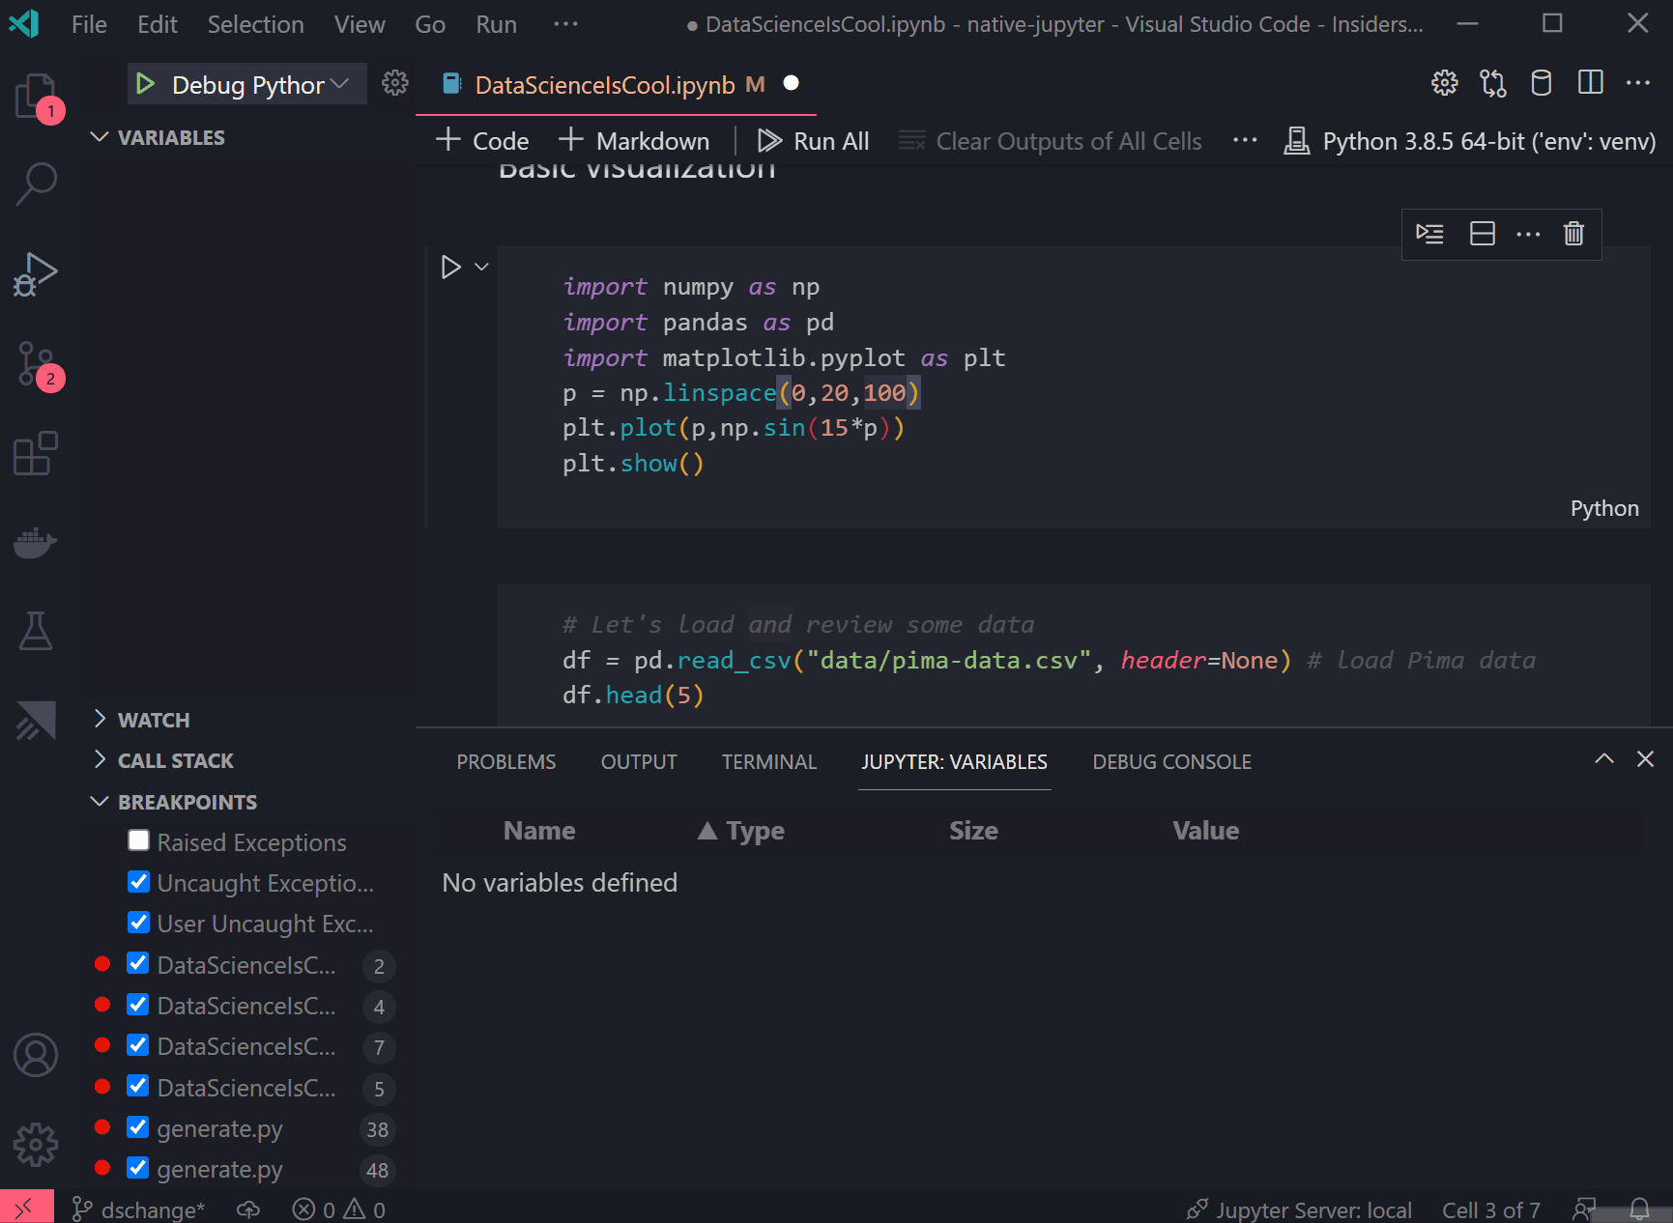Delete the cell using the trash icon
Screen dimensions: 1673x1223
click(x=1572, y=234)
